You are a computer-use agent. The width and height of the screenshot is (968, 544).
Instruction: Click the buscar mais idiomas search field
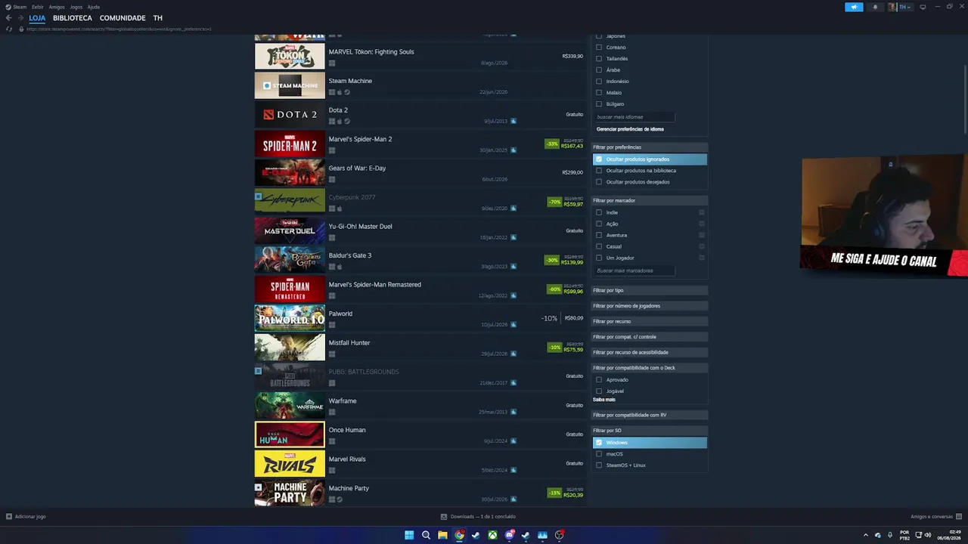tap(634, 117)
